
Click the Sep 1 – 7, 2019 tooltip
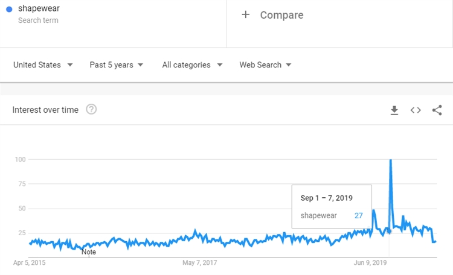point(327,198)
